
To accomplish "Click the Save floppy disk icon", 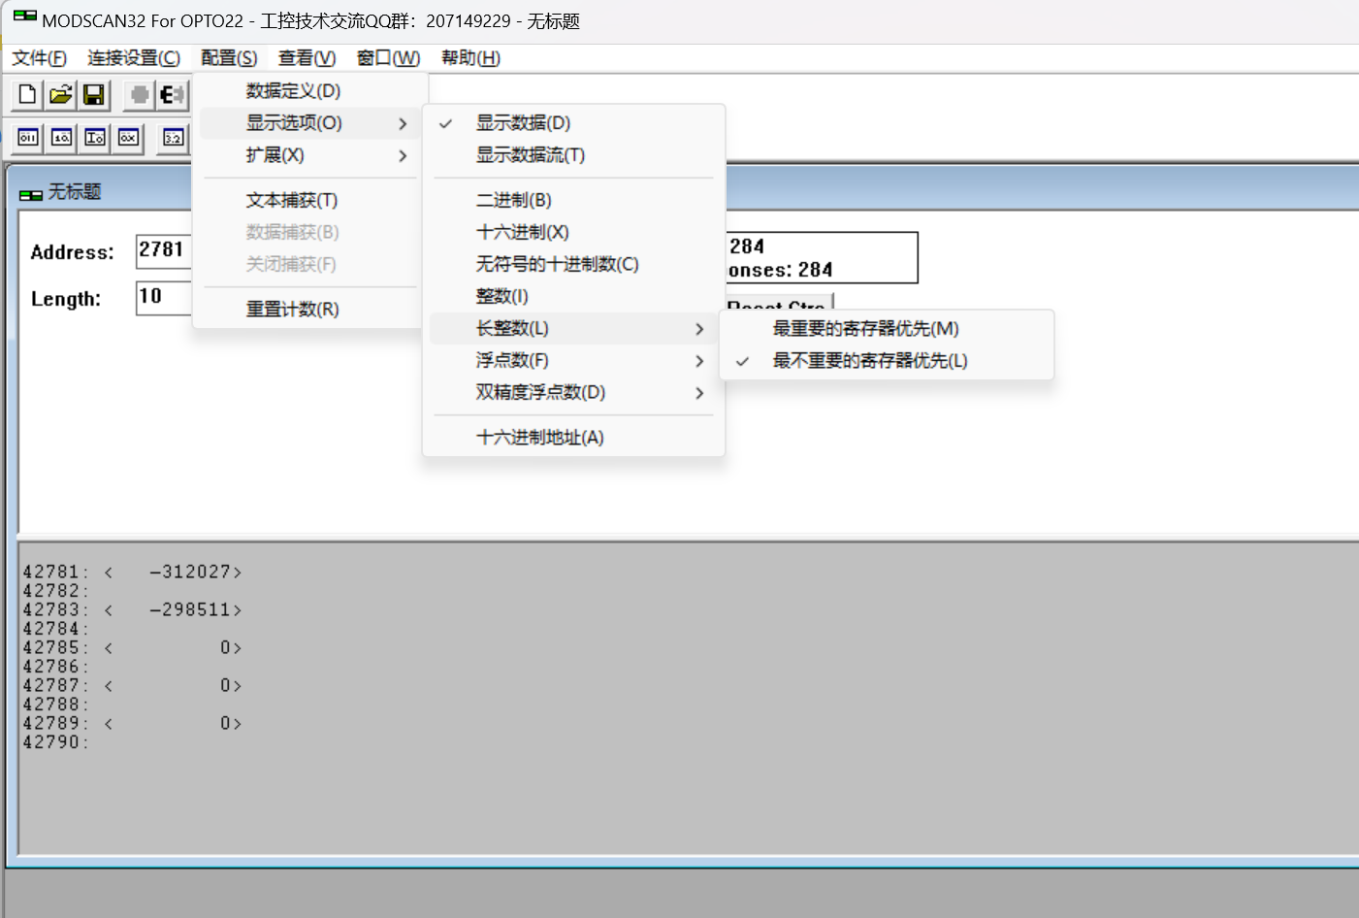I will [x=94, y=94].
